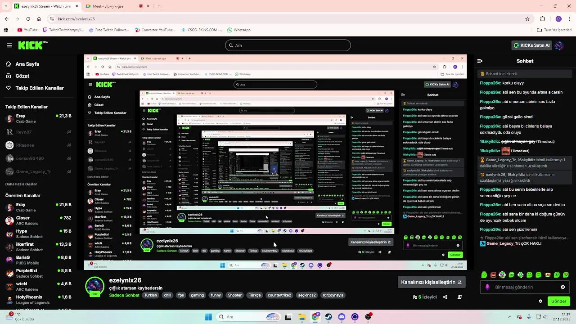The image size is (576, 324).
Task: Click the headphones emote in chat bar
Action: 502,274
